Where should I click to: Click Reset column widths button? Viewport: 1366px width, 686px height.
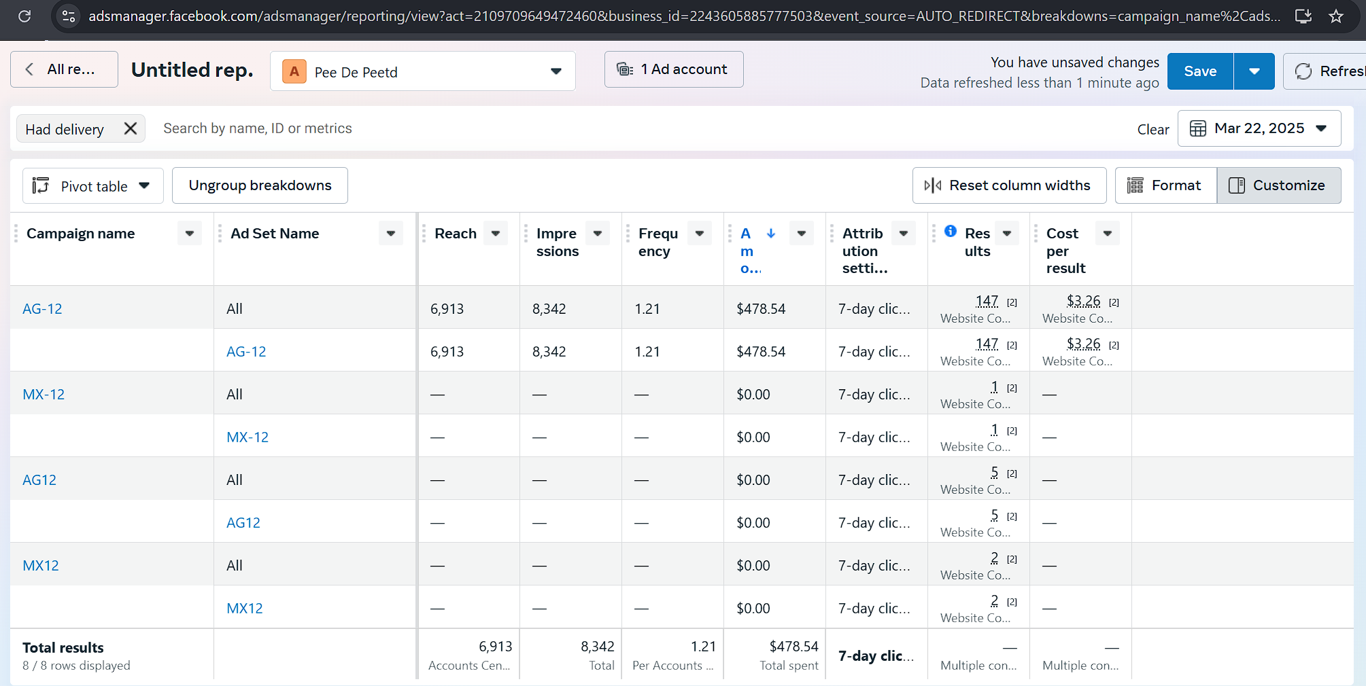click(x=1009, y=185)
